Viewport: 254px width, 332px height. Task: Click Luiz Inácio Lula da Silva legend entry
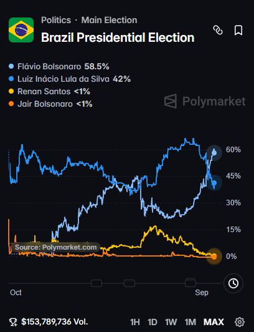(x=70, y=79)
